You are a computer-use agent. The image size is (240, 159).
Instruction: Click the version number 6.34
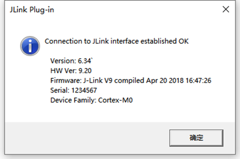84,61
